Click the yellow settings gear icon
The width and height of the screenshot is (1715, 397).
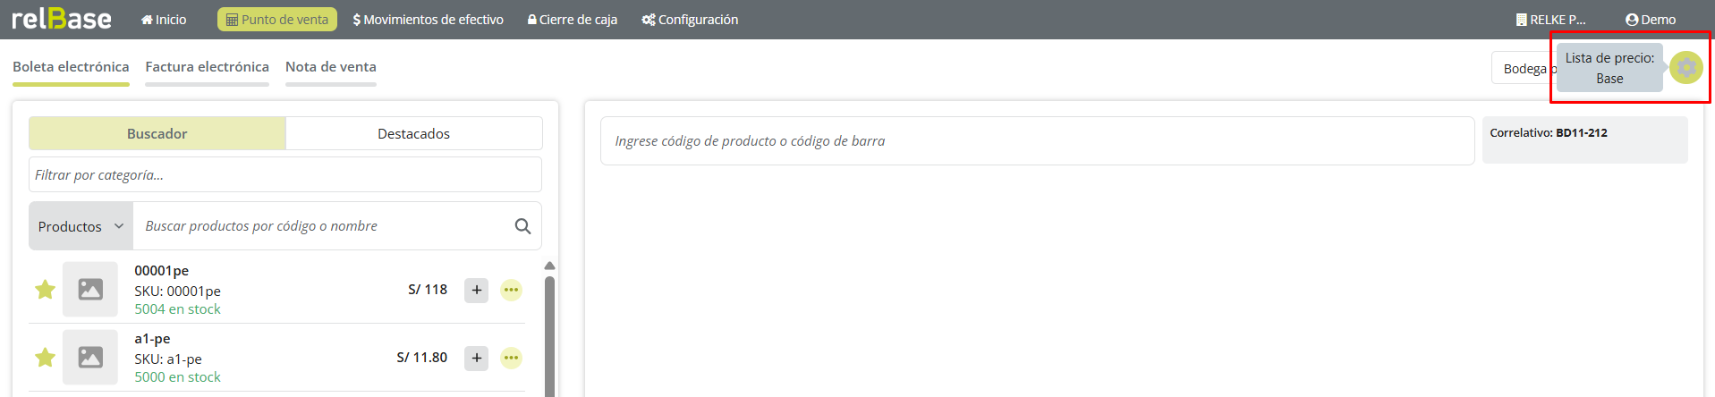click(x=1685, y=67)
